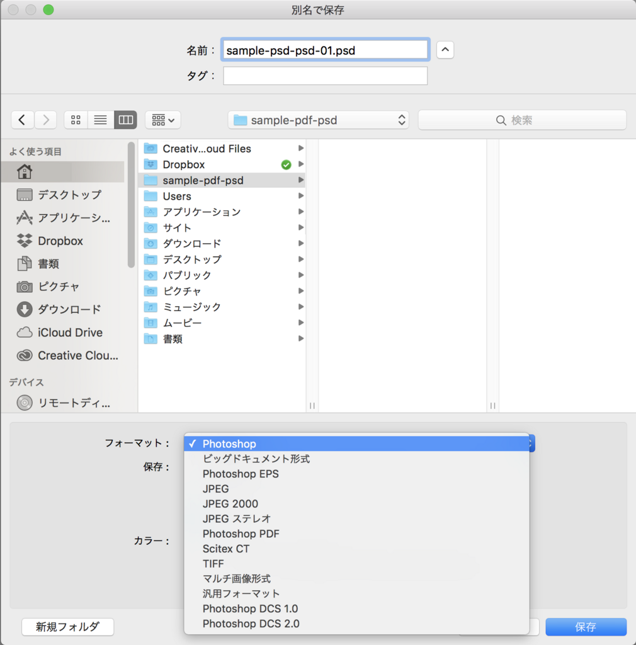Viewport: 636px width, 645px height.
Task: Click the 新規フォルダ button
Action: click(x=68, y=627)
